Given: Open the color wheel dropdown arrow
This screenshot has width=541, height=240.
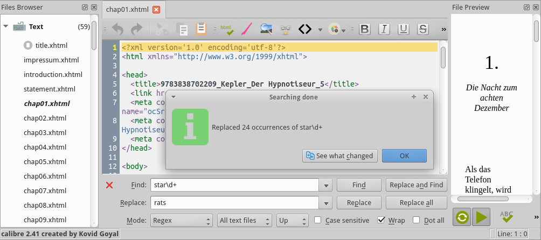Looking at the screenshot, I should 344,31.
